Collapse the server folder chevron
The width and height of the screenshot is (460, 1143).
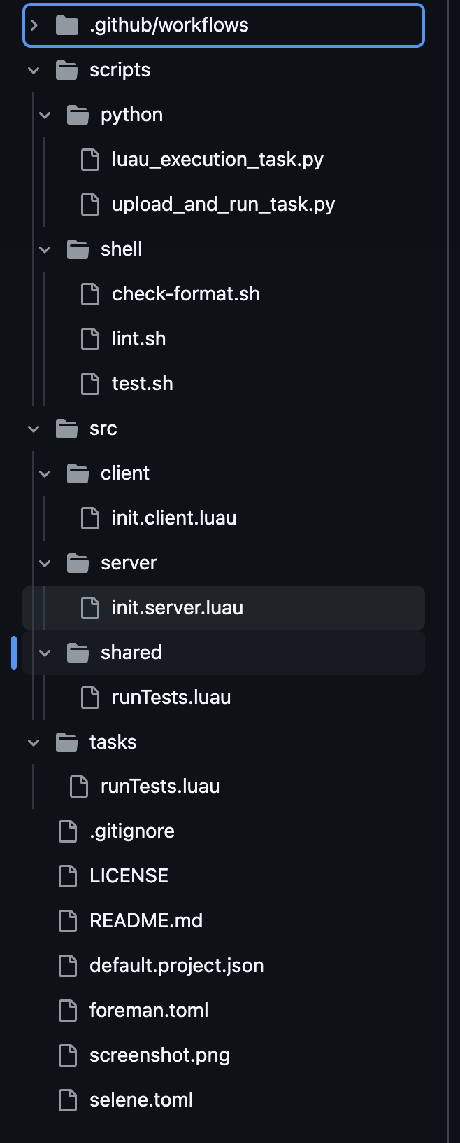tap(45, 563)
